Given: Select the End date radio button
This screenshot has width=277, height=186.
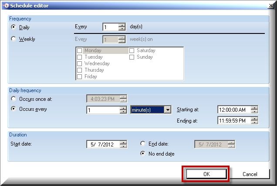Looking at the screenshot, I should (x=143, y=143).
